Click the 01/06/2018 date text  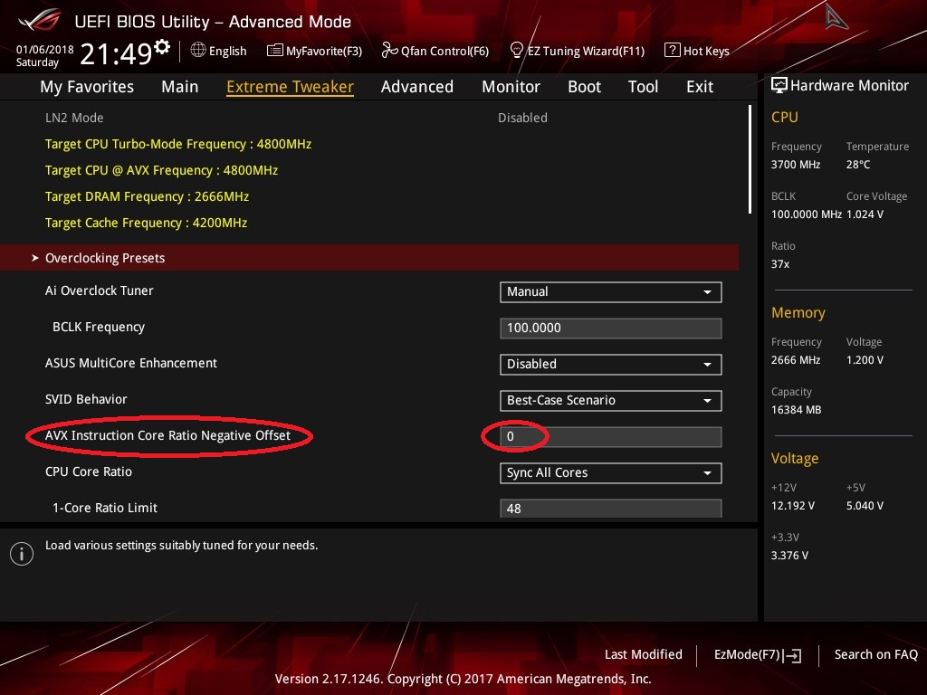point(45,50)
